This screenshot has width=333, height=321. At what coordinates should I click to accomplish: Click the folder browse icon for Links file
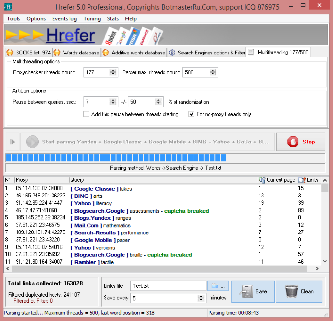pos(215,285)
